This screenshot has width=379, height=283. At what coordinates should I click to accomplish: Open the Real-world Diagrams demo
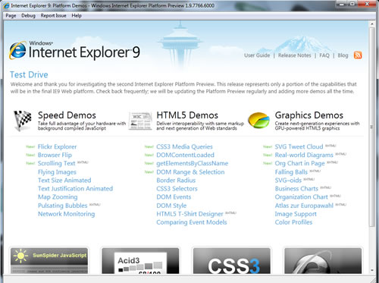click(x=304, y=155)
